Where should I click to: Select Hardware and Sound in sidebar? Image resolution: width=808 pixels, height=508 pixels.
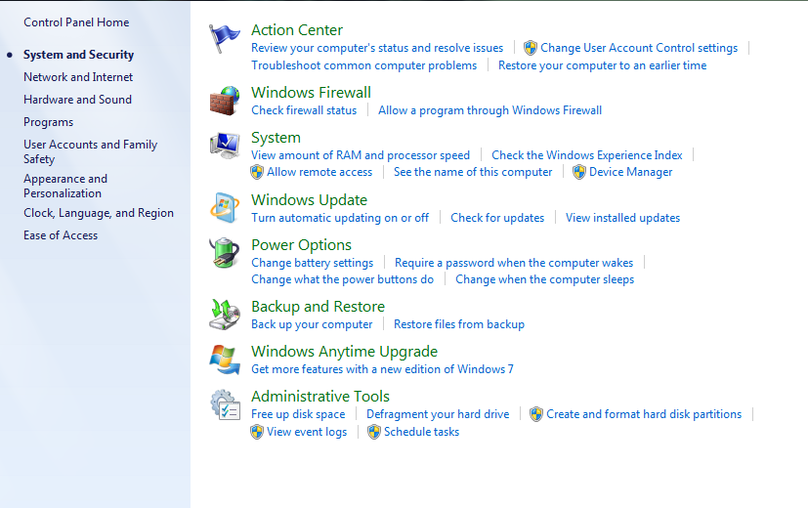(x=78, y=100)
